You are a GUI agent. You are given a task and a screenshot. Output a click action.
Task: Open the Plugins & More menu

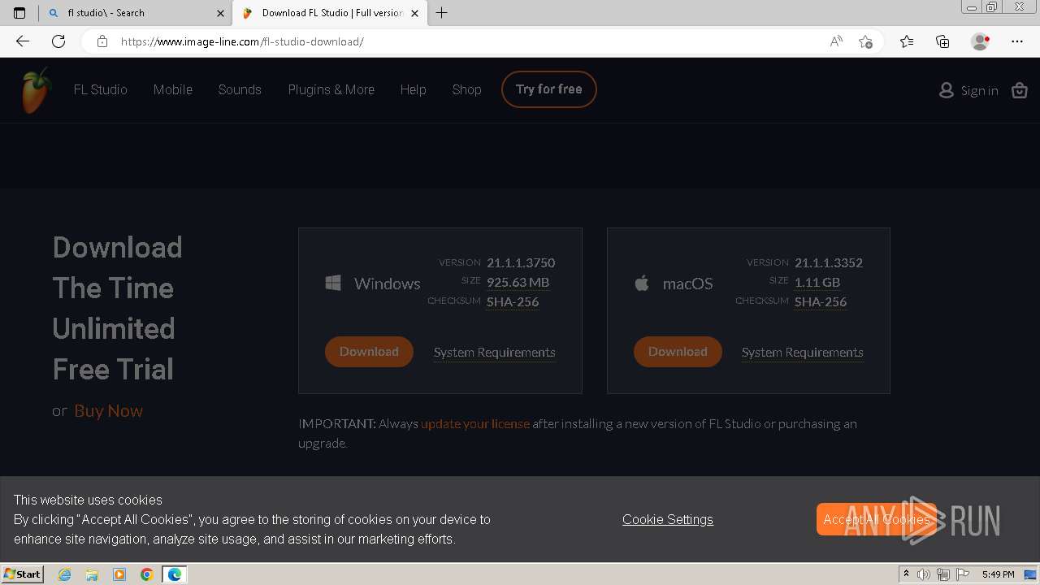331,89
